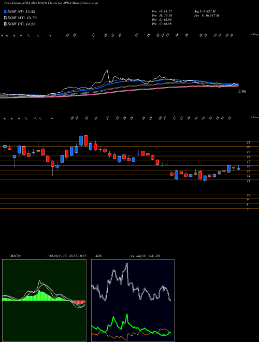259x342 pixels.
Task: Click the red MACD histogram bars
Action: tap(78, 302)
